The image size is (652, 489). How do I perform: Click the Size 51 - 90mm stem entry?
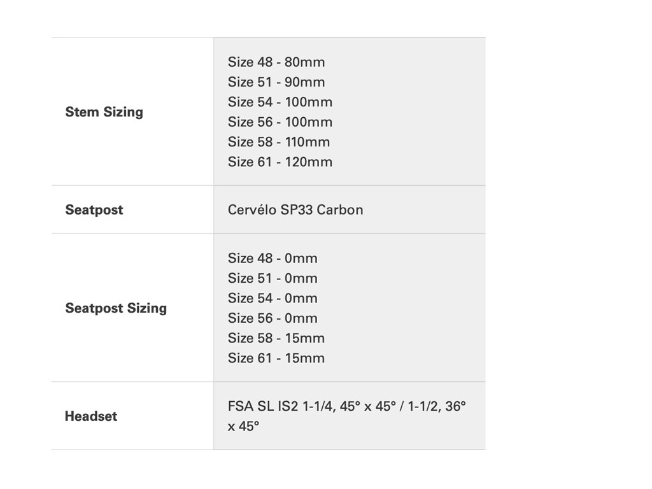(276, 82)
